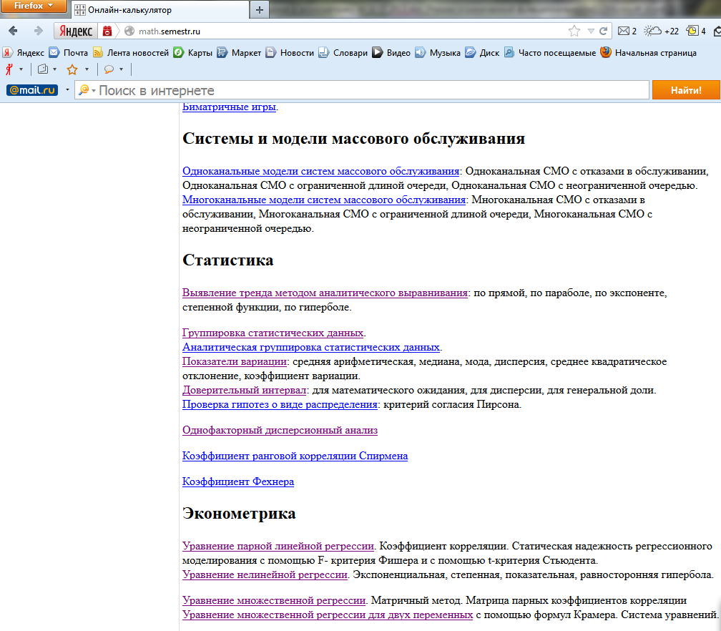The image size is (721, 631).
Task: Bookmark page with the star icon in address bar
Action: tap(574, 31)
